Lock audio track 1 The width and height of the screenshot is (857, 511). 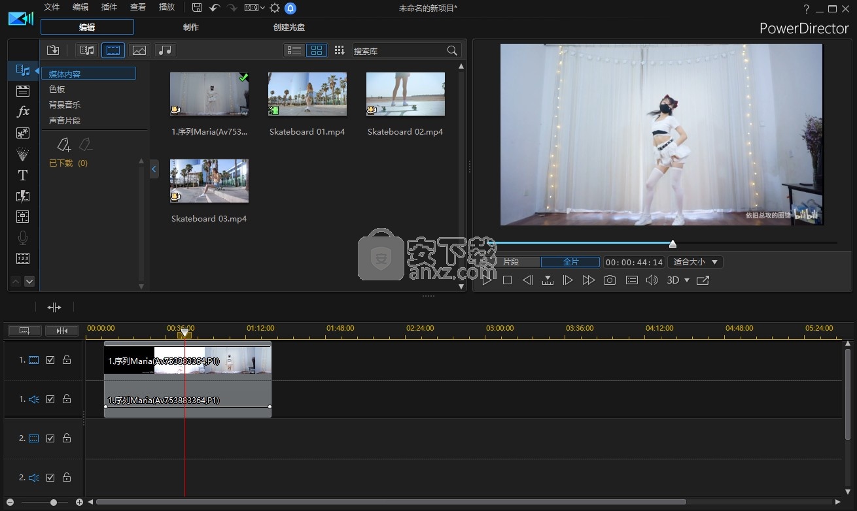click(x=67, y=399)
